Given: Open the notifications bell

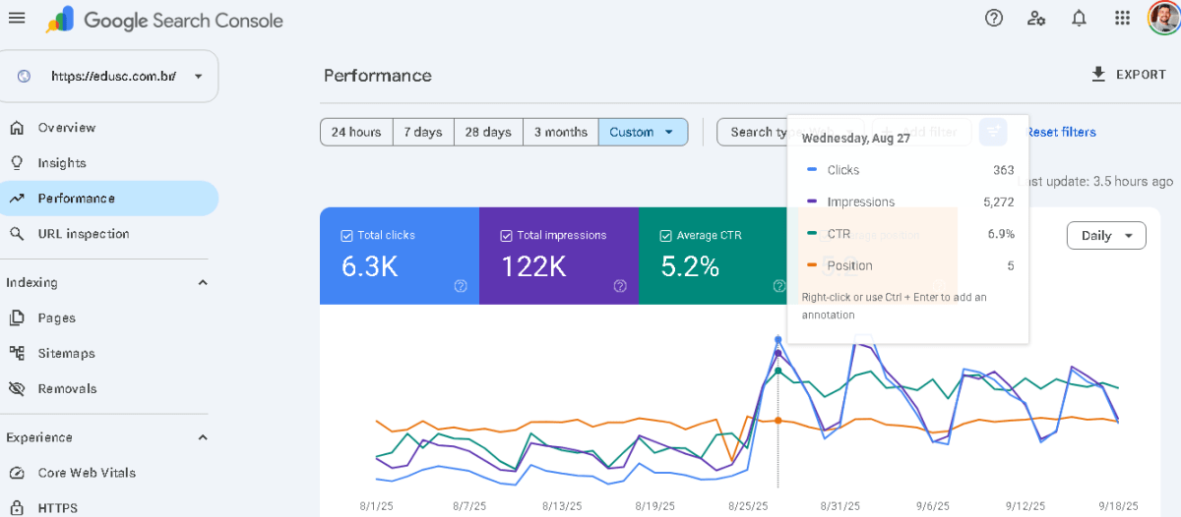Looking at the screenshot, I should click(x=1079, y=18).
